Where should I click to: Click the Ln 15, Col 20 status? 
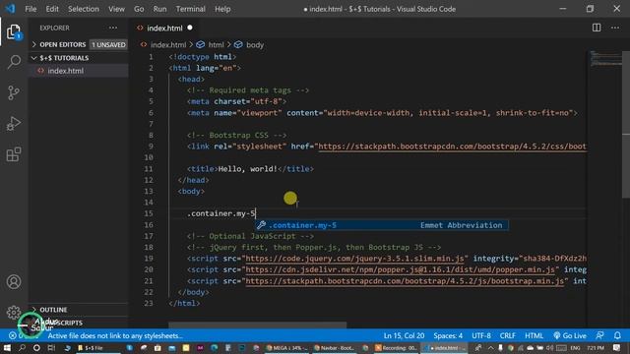[x=404, y=335]
